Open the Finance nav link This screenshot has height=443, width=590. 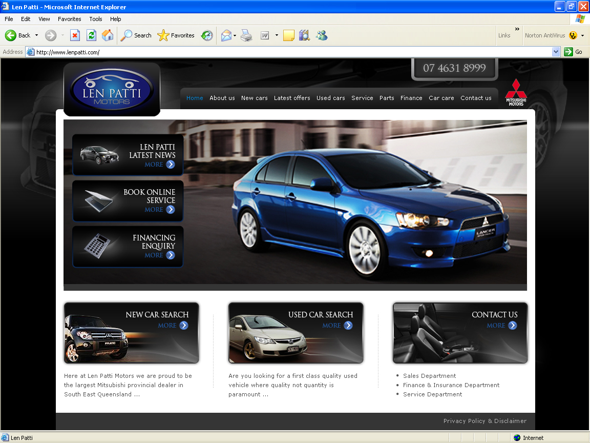point(411,98)
